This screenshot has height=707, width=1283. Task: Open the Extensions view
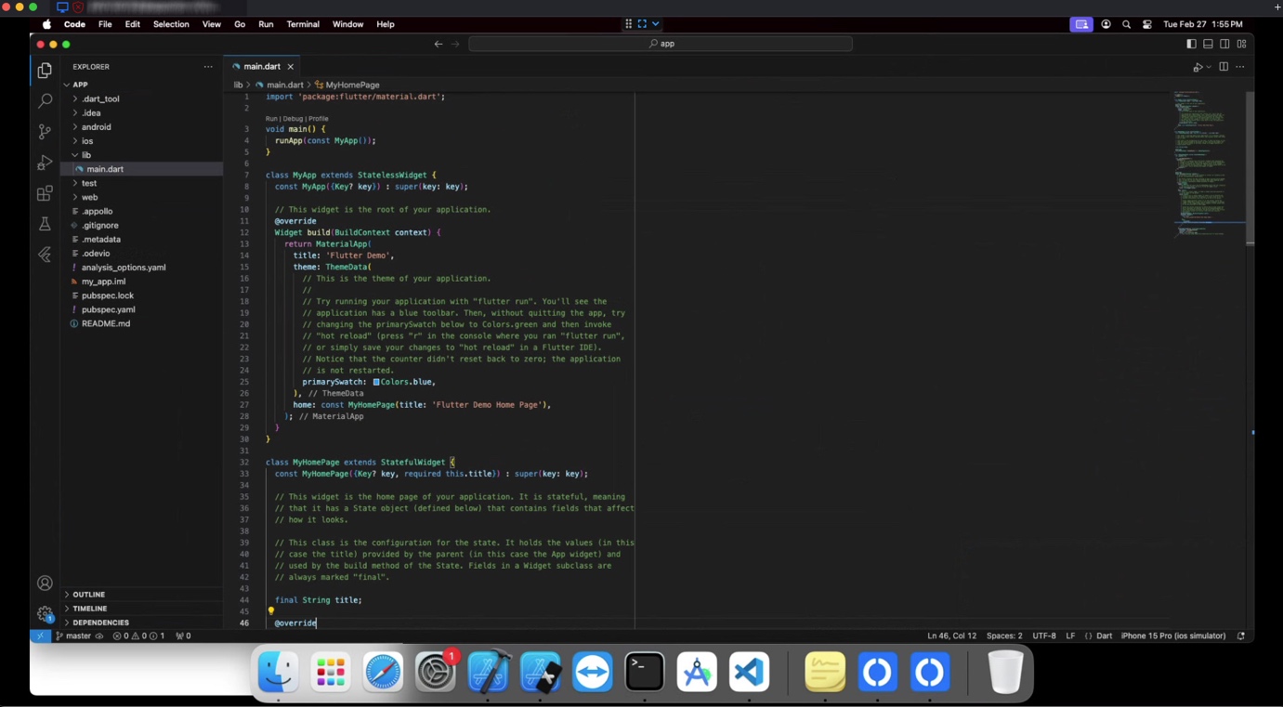tap(45, 193)
